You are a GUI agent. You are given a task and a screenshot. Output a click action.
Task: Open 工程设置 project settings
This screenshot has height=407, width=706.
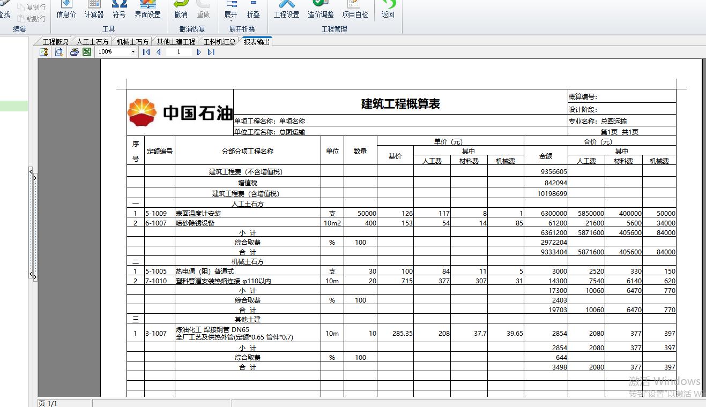pyautogui.click(x=287, y=10)
